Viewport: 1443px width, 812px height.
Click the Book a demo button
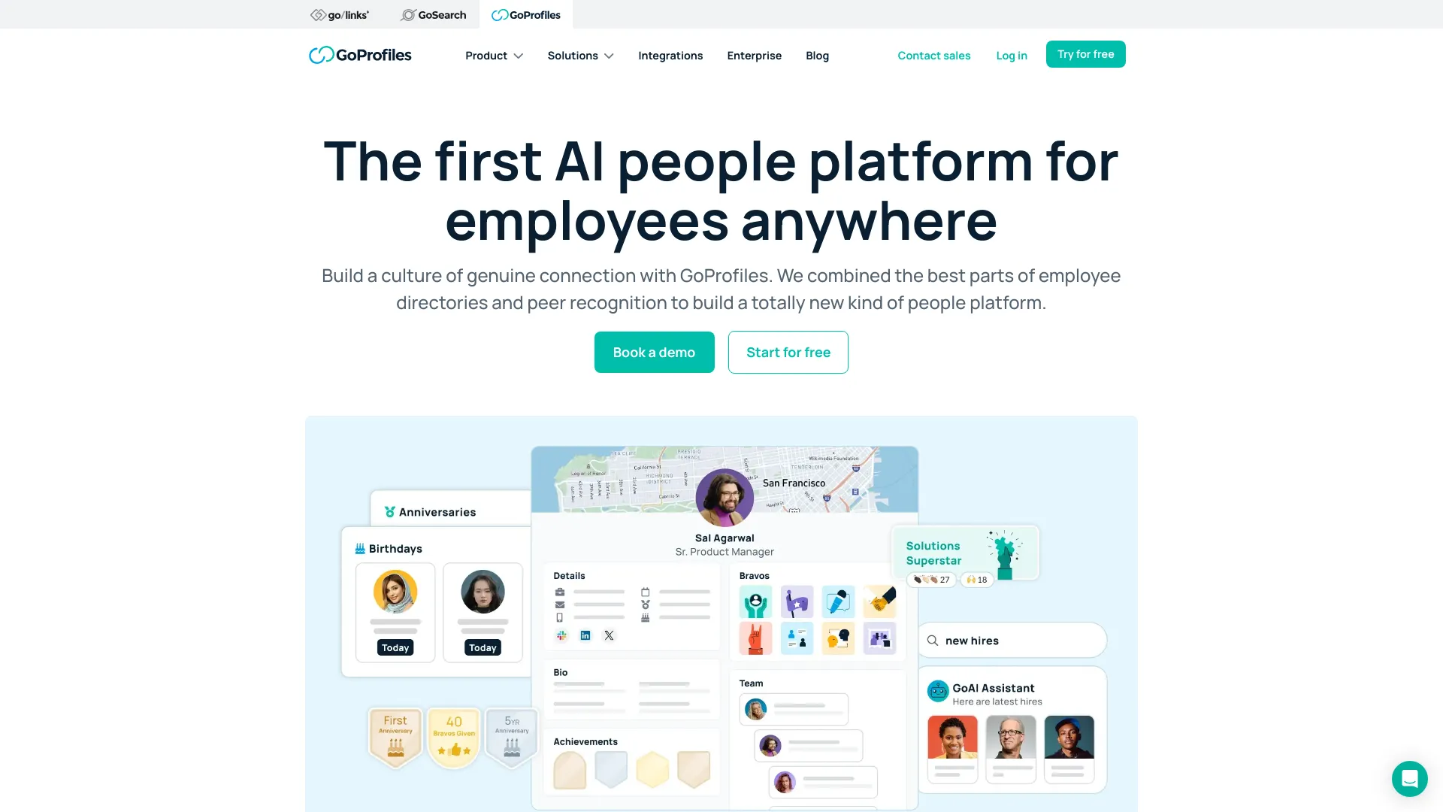tap(654, 352)
